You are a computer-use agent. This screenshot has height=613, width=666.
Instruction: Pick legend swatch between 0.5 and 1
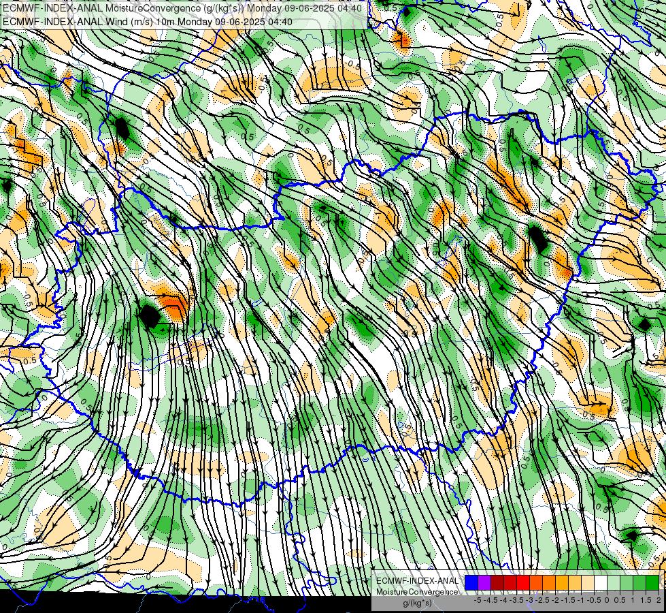627,582
